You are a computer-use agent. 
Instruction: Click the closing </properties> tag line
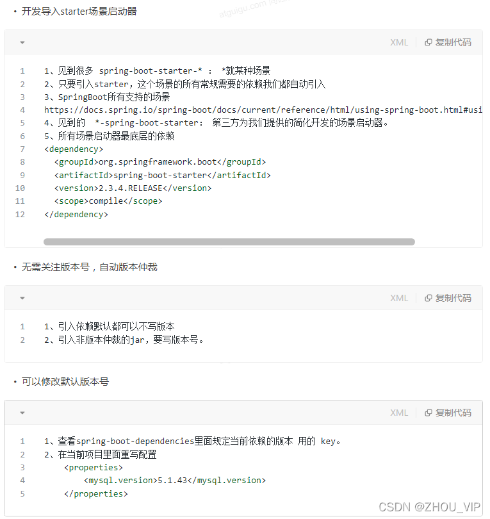coord(96,494)
